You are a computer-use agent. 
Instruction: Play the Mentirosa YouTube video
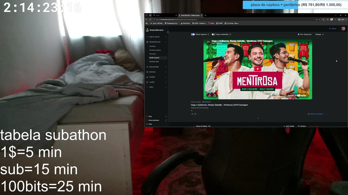tap(257, 69)
